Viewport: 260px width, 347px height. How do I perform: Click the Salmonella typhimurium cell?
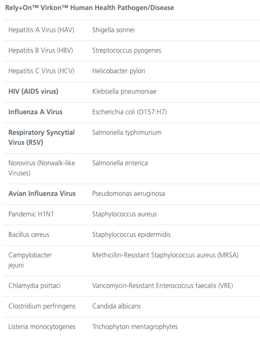click(x=127, y=133)
